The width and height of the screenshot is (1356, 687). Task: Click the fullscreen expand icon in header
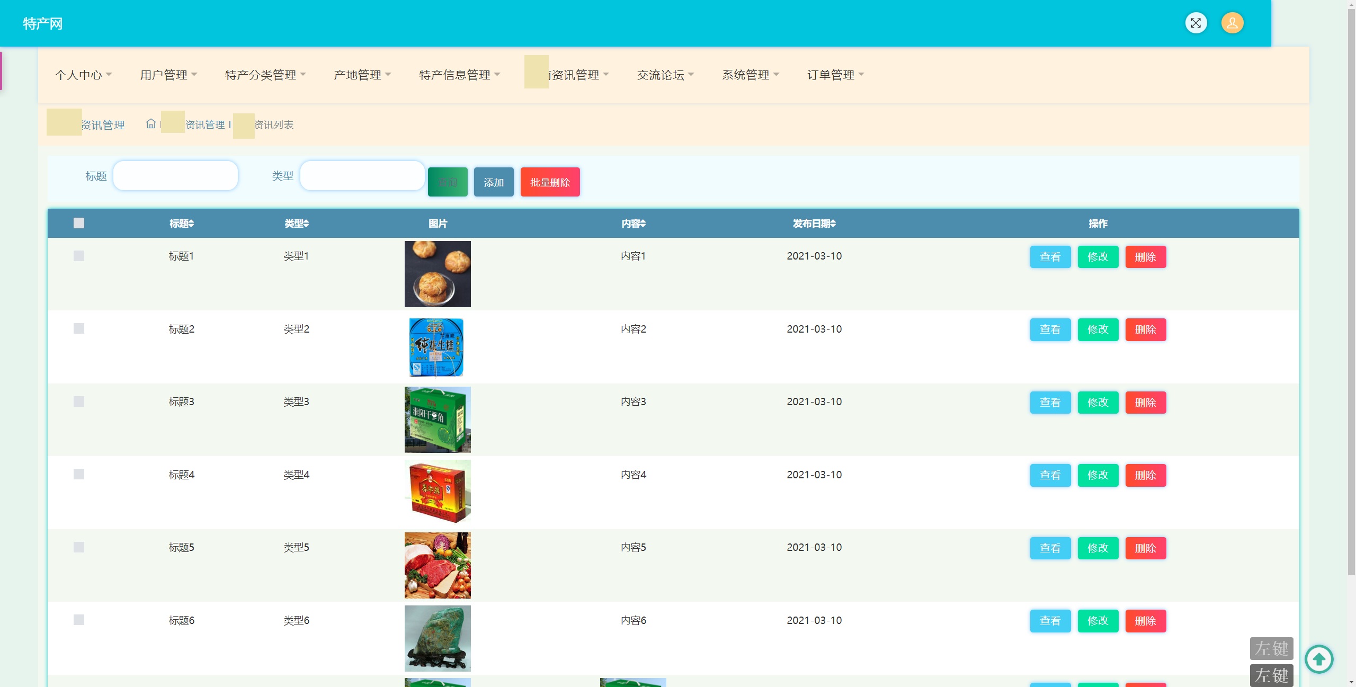click(x=1196, y=23)
